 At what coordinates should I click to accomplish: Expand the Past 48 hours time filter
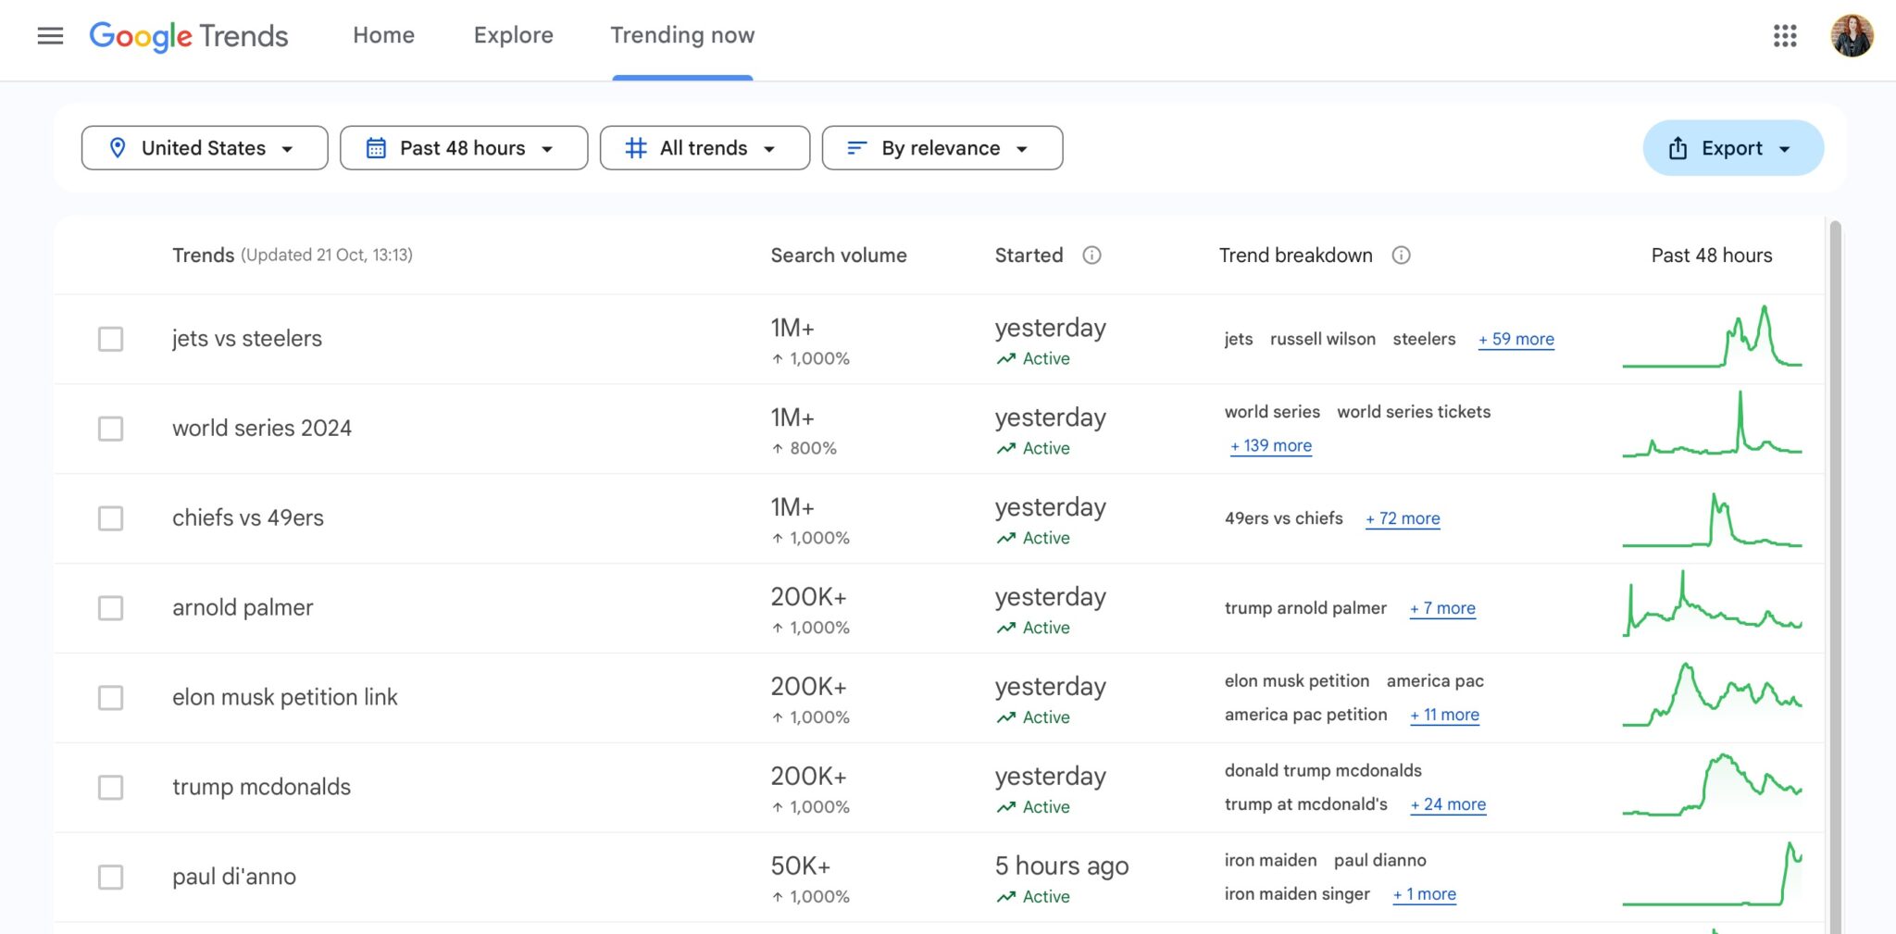[463, 147]
